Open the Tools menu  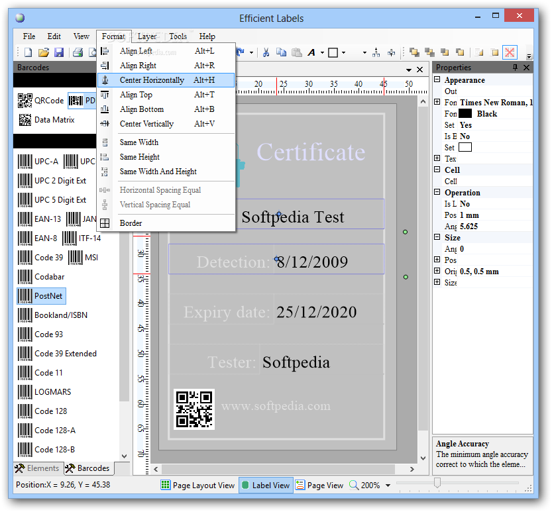178,36
